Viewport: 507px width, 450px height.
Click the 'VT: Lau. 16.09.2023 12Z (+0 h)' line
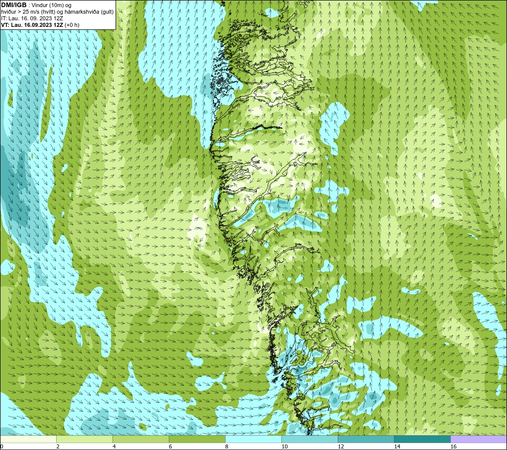click(40, 25)
